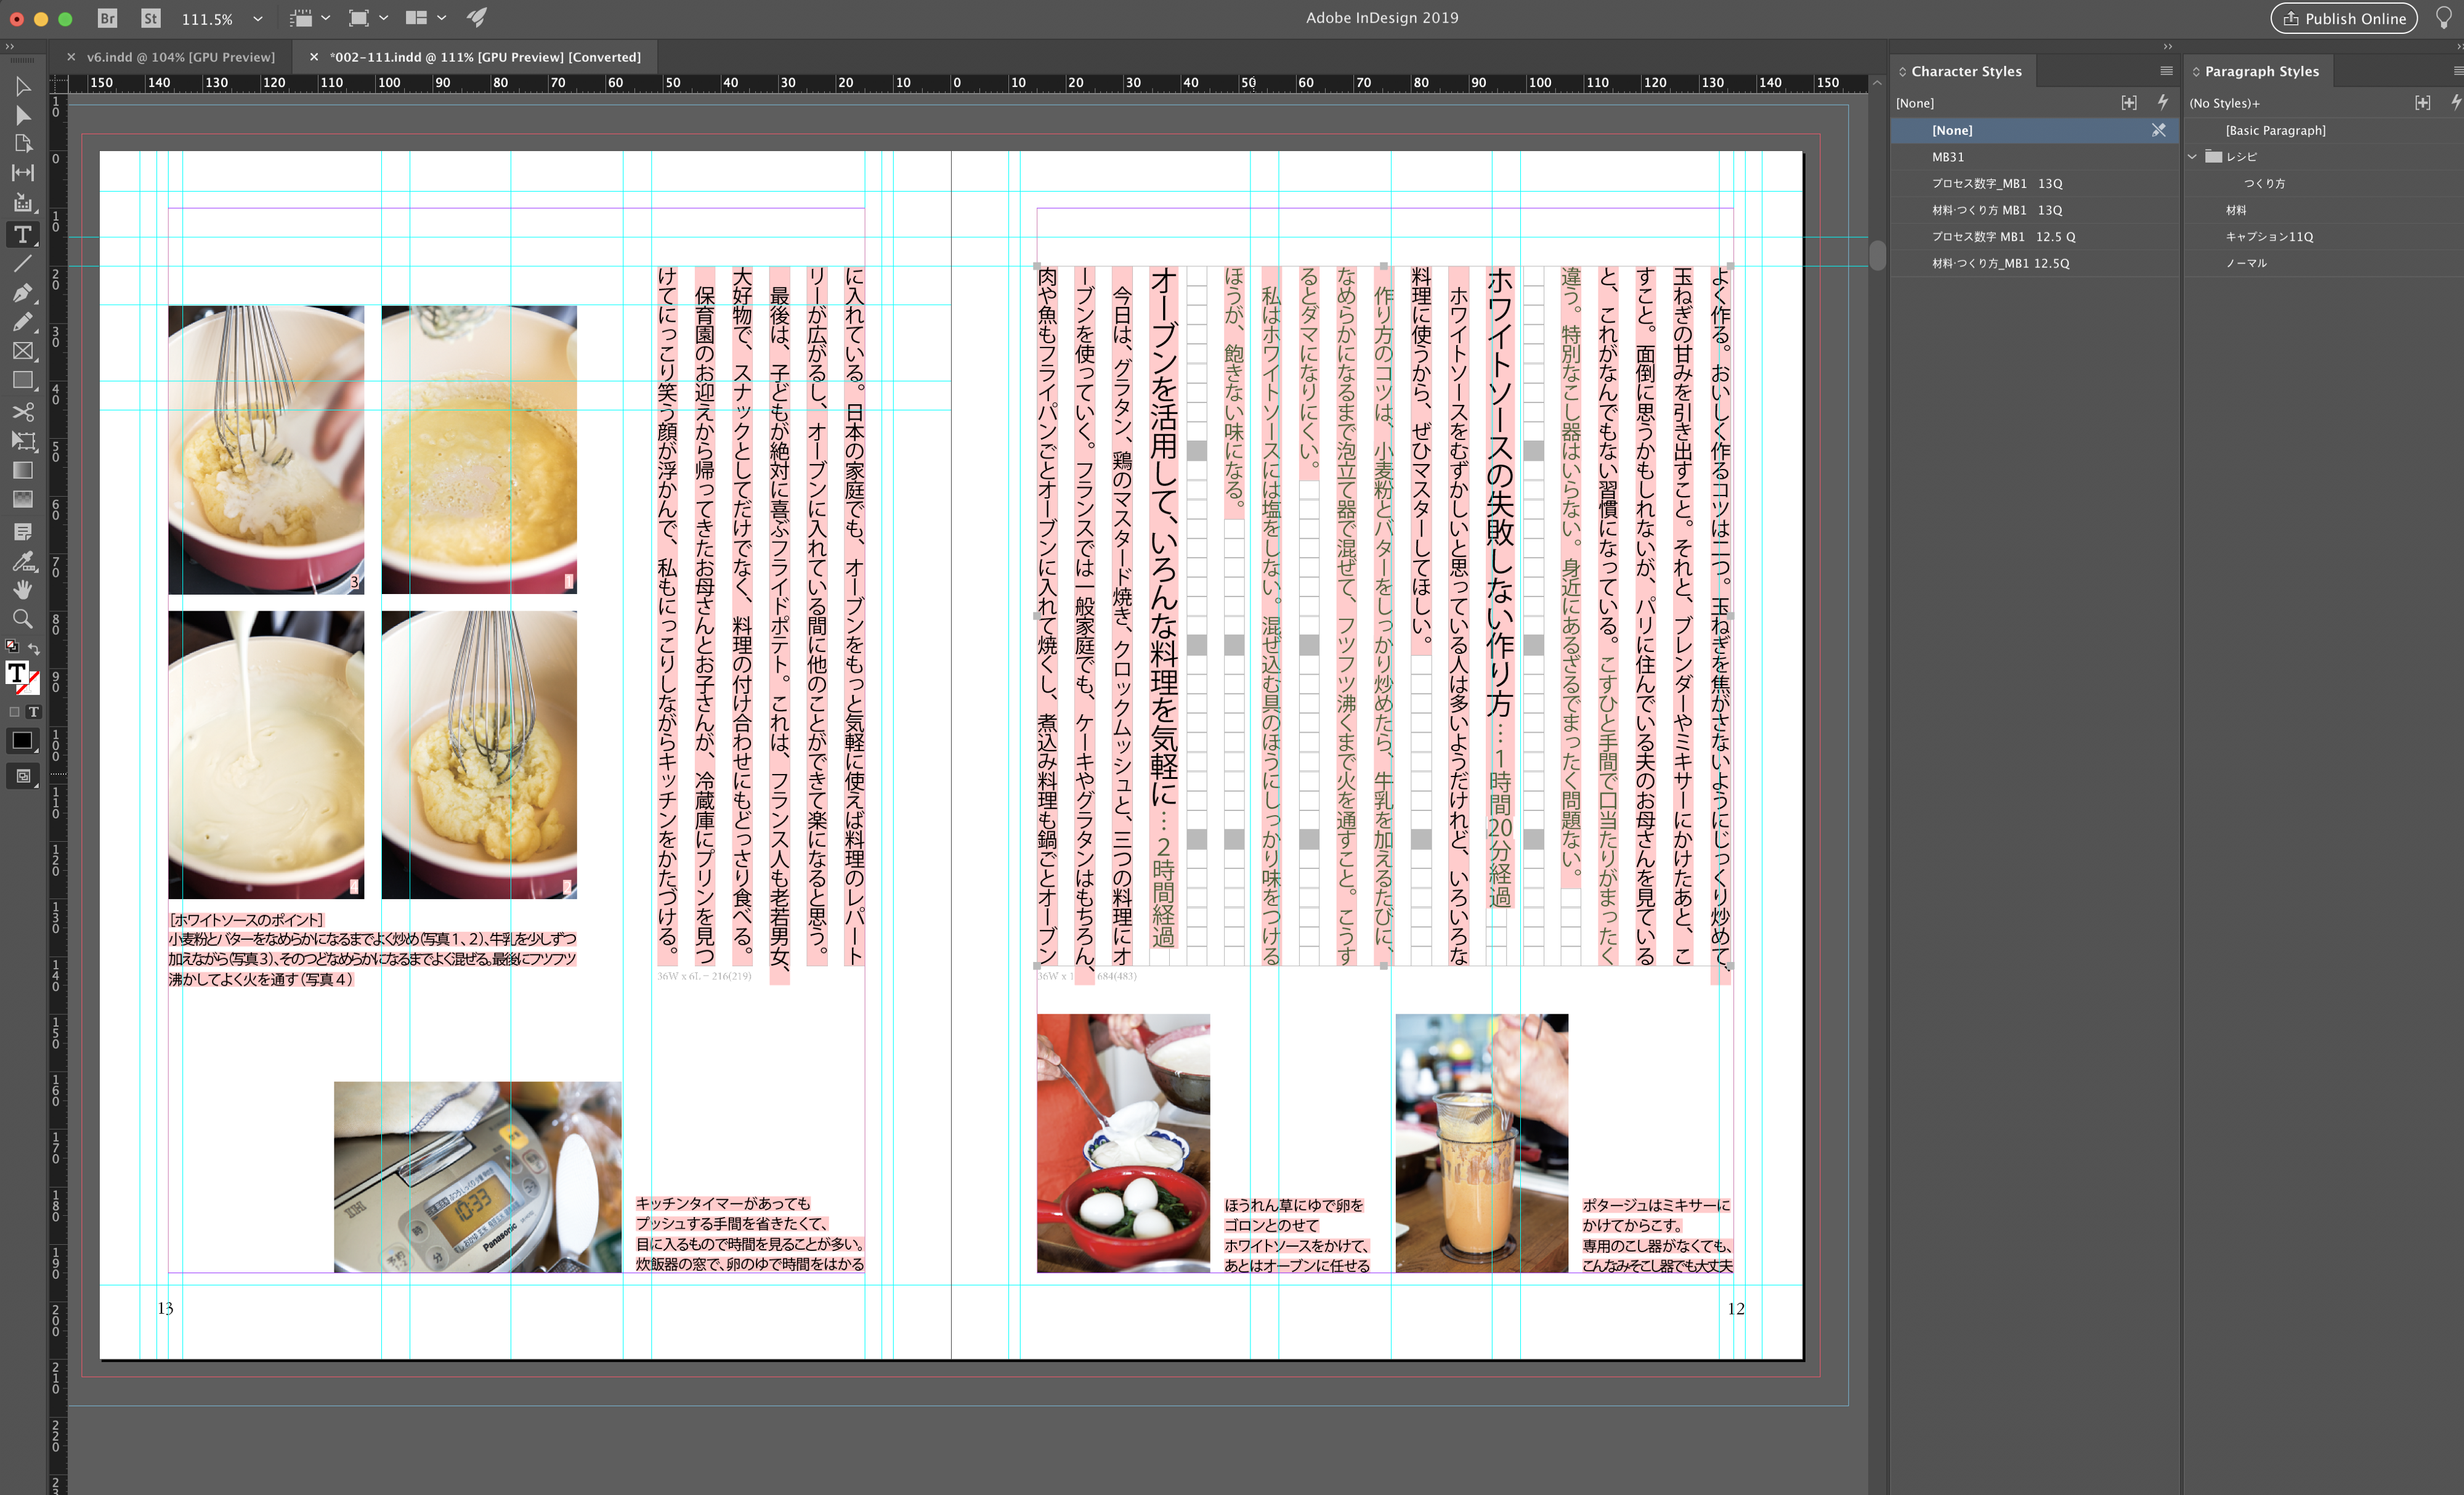Image resolution: width=2464 pixels, height=1495 pixels.
Task: Select the Rectangle Frame tool
Action: (22, 351)
